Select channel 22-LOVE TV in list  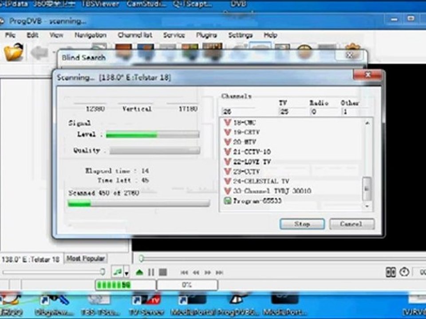(252, 162)
